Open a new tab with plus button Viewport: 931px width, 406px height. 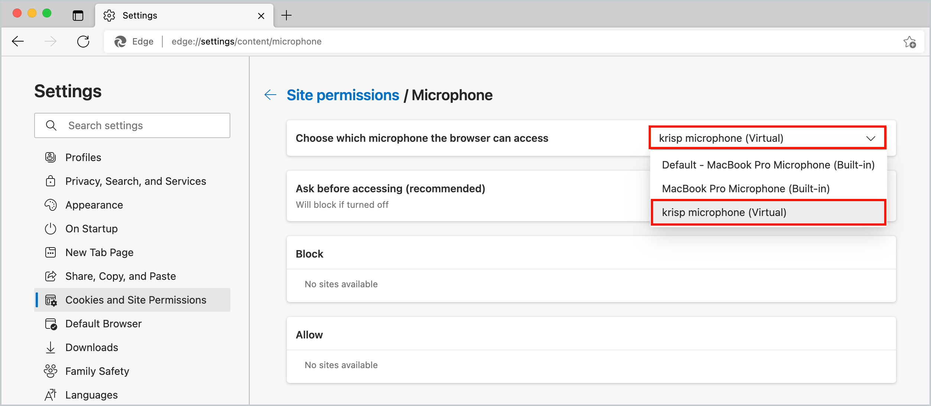click(286, 16)
